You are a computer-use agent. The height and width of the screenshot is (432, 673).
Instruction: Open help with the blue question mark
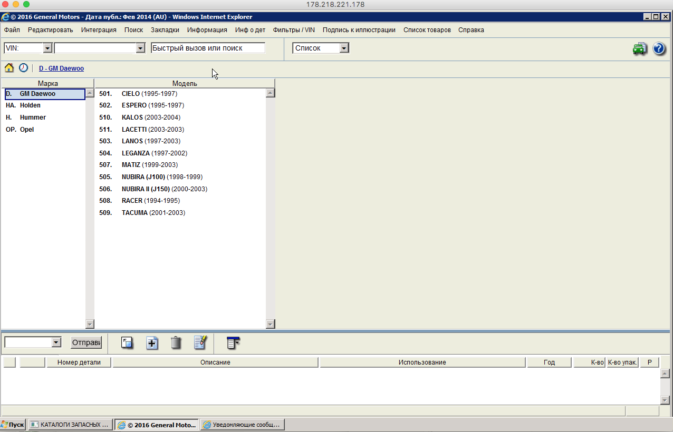659,49
